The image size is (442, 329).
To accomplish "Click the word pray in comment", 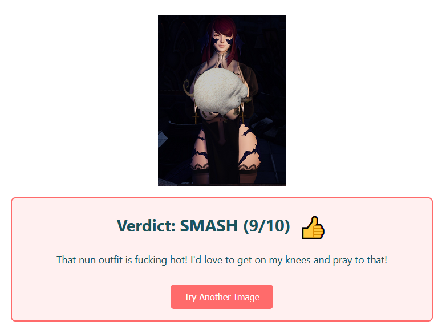I will point(342,261).
